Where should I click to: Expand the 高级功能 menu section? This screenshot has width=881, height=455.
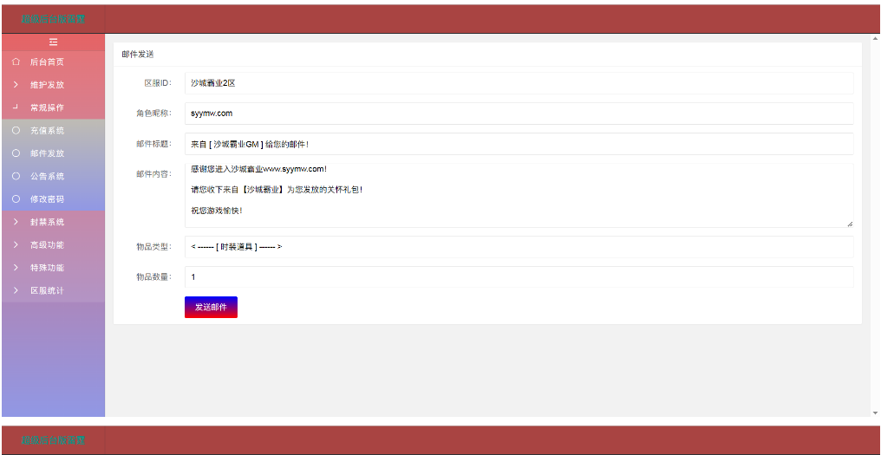(x=47, y=245)
